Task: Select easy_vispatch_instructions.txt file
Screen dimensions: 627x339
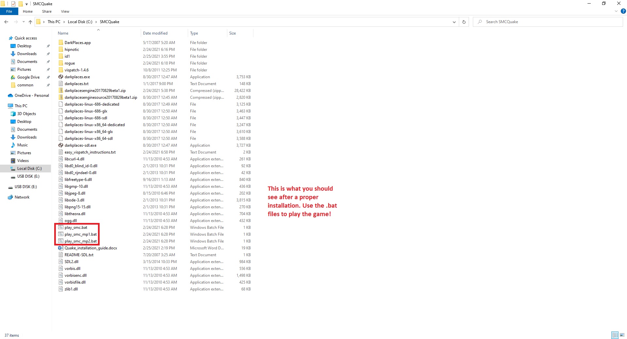Action: pyautogui.click(x=90, y=152)
